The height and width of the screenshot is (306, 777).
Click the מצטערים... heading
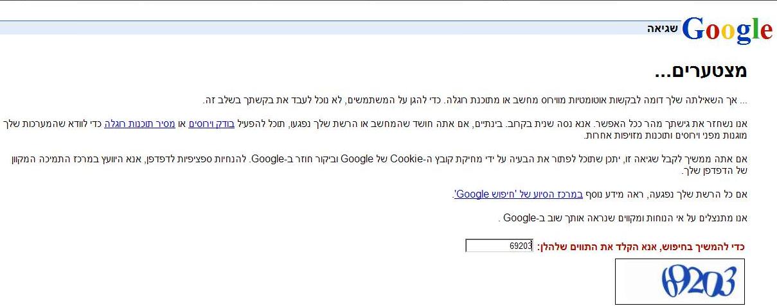(701, 71)
